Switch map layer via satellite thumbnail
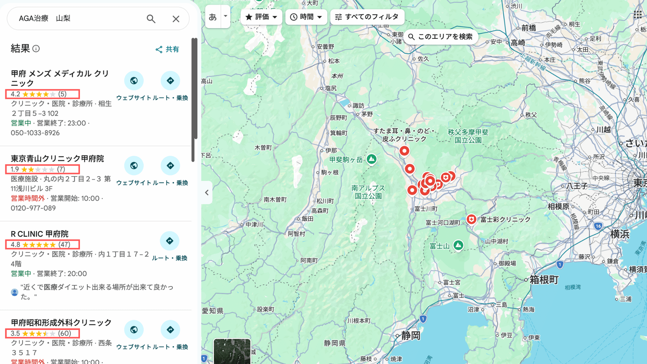Image resolution: width=647 pixels, height=364 pixels. 232,351
